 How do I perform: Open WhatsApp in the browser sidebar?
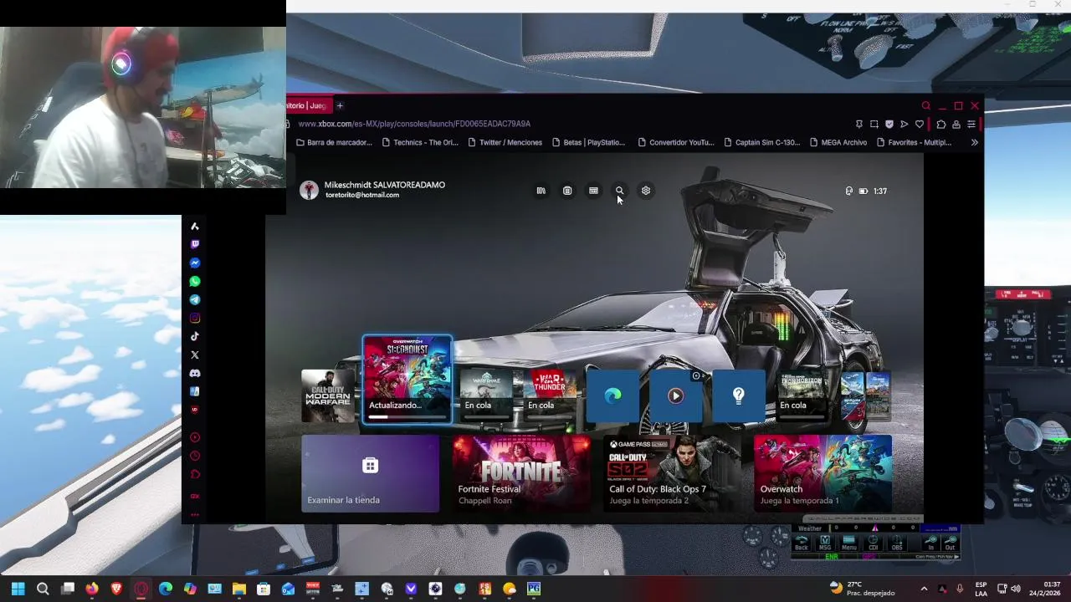pos(195,281)
